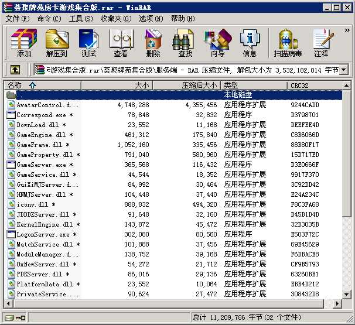Click the 解压到 (Extract to) toolbar icon
355x325 pixels.
click(57, 43)
